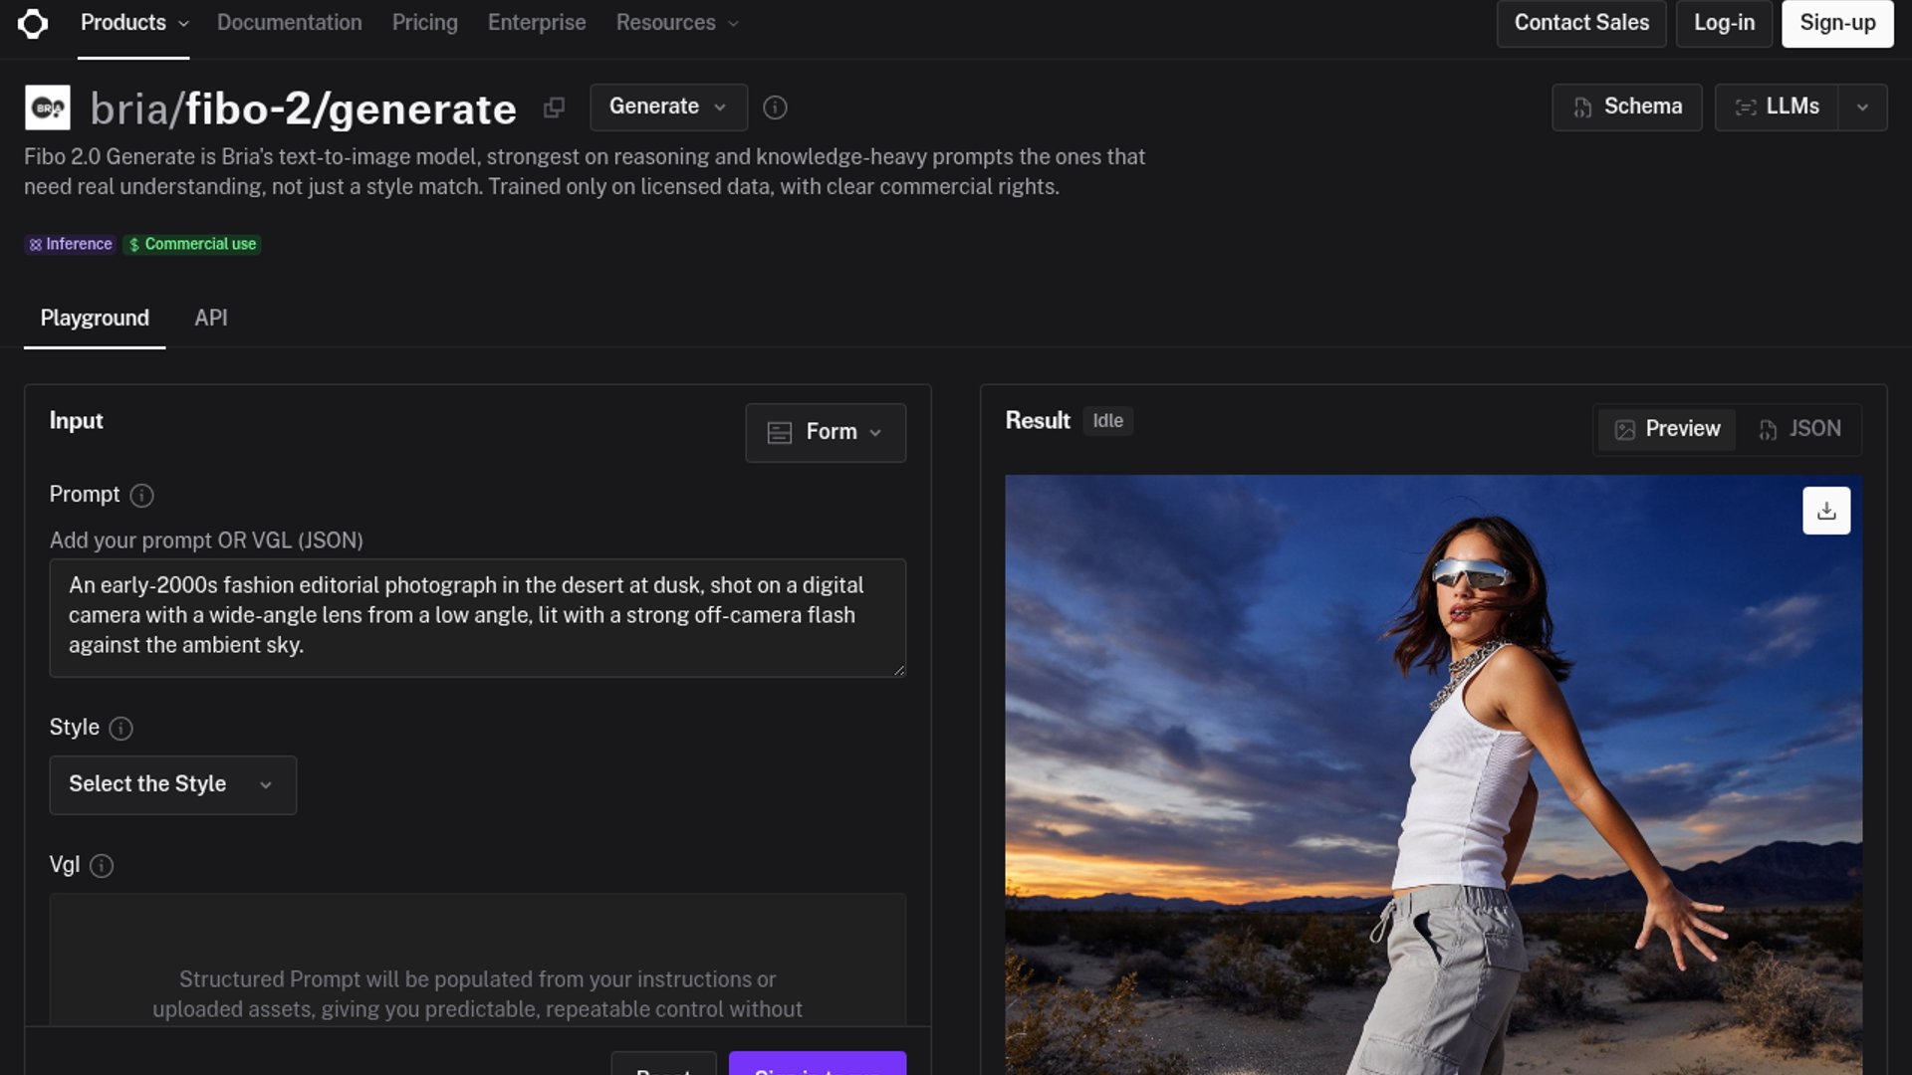Open the Documentation page

point(290,23)
